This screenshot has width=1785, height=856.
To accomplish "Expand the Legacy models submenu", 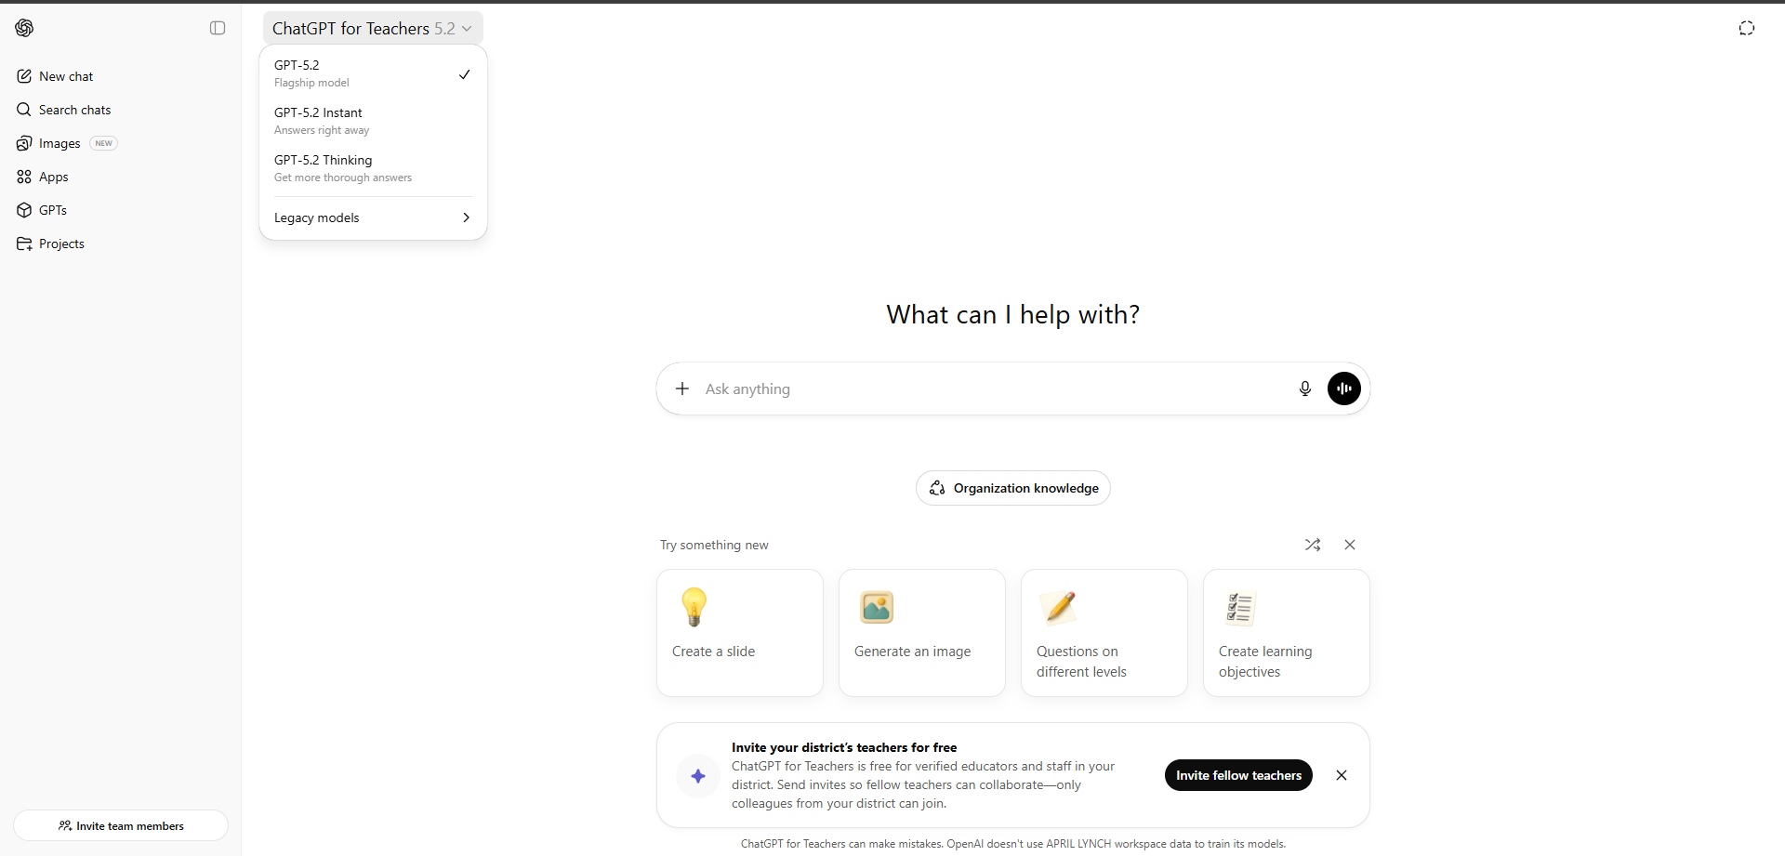I will [x=372, y=217].
